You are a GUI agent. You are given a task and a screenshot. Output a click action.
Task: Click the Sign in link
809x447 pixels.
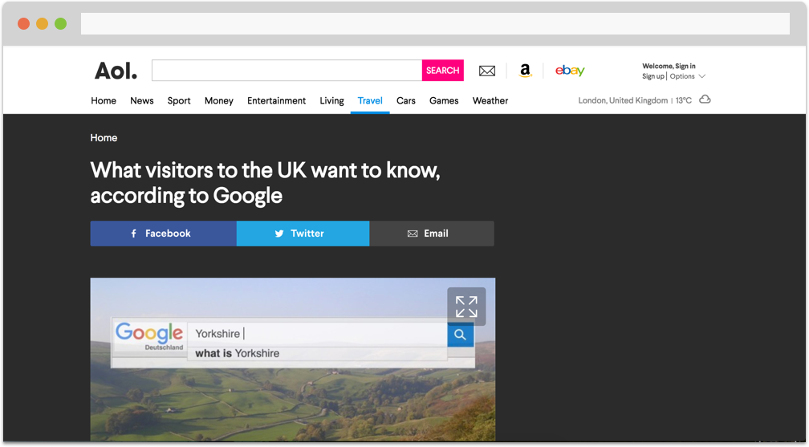685,66
